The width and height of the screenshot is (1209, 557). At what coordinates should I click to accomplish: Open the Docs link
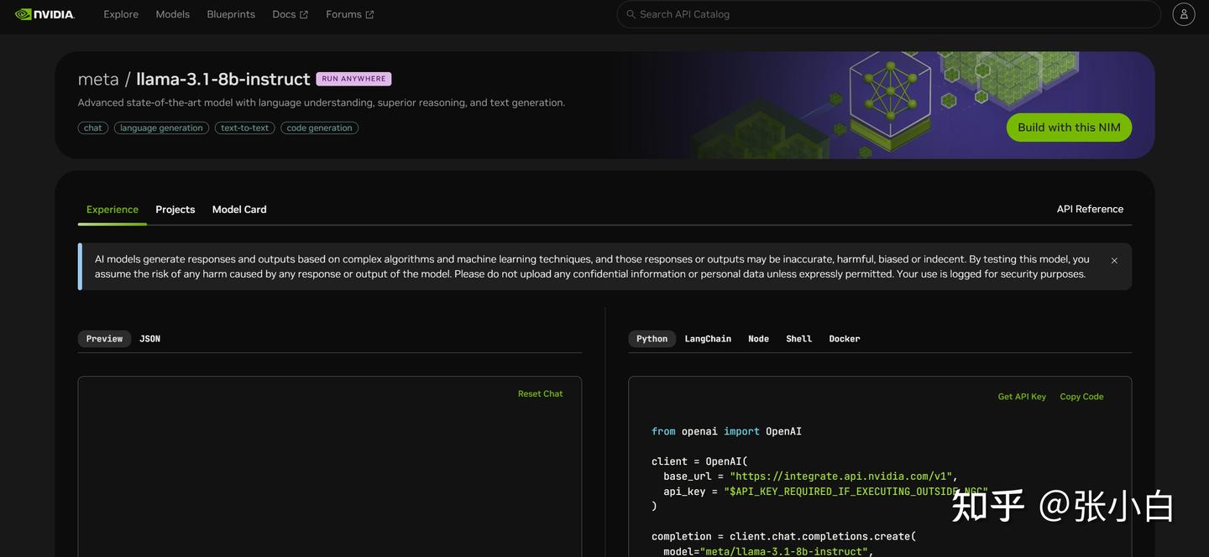click(x=284, y=14)
